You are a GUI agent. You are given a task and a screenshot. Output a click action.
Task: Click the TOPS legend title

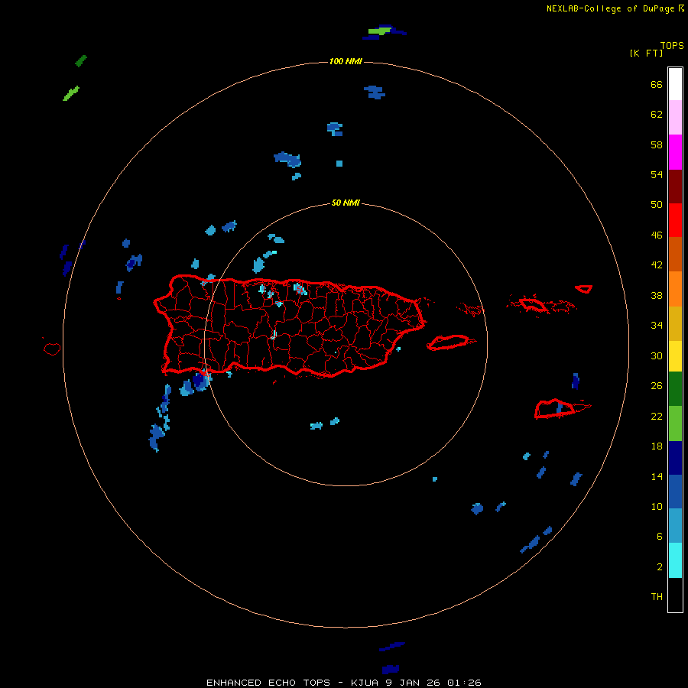[672, 46]
